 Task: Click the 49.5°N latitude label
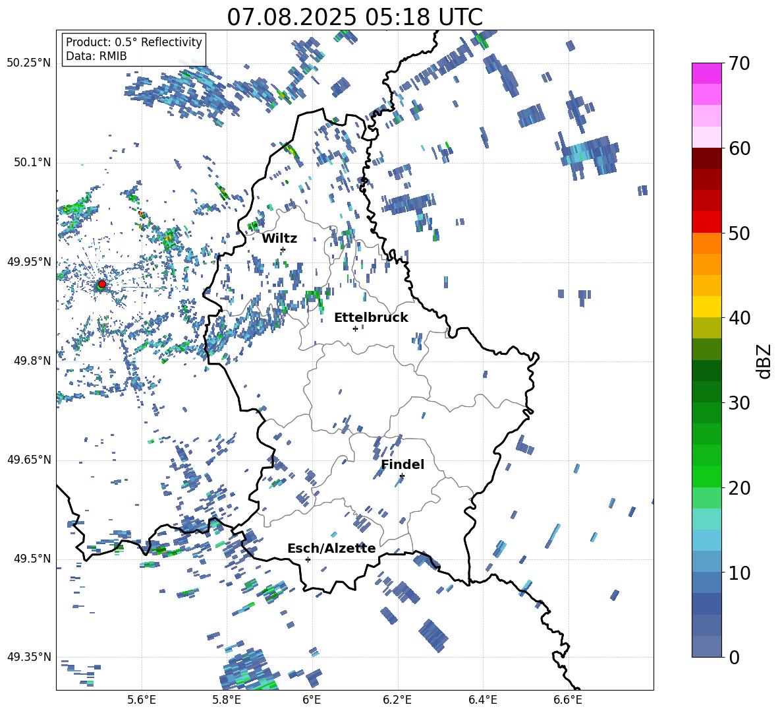[32, 559]
